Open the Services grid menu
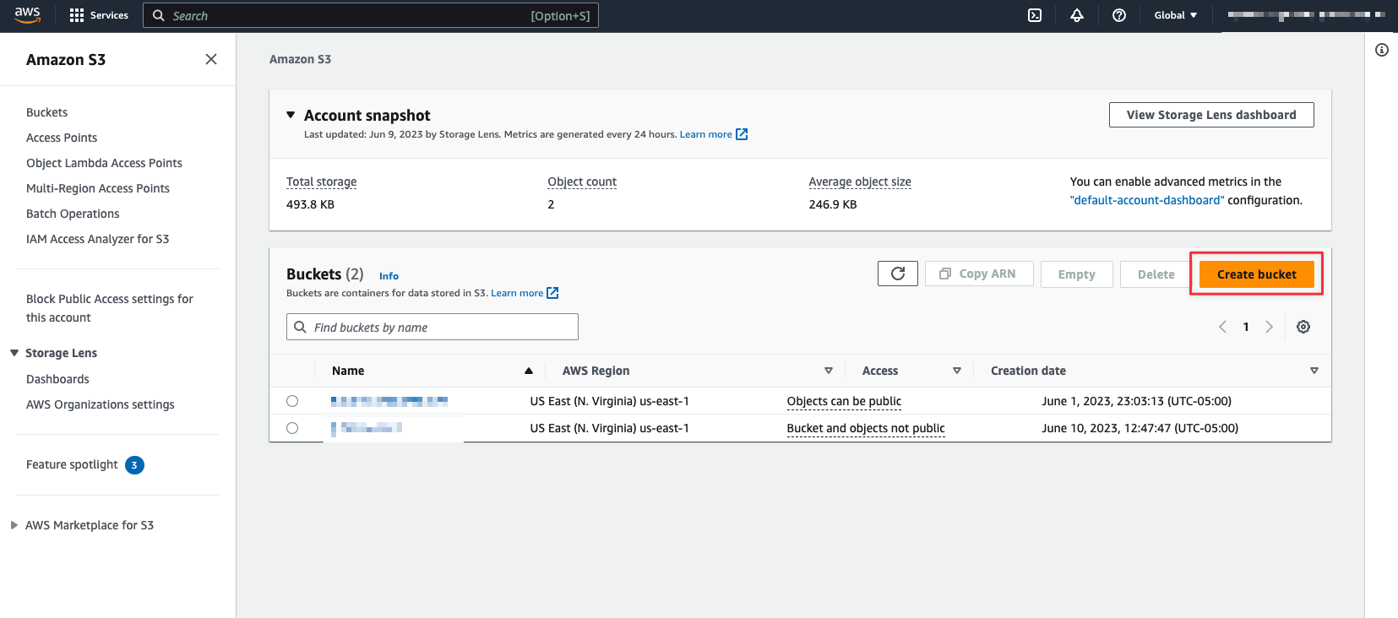The image size is (1398, 618). point(99,15)
